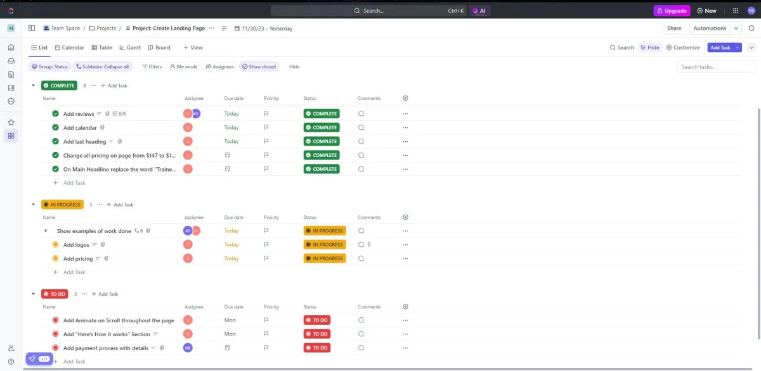761x371 pixels.
Task: Change the IN PROGRESS status of Add logos
Action: tap(325, 244)
